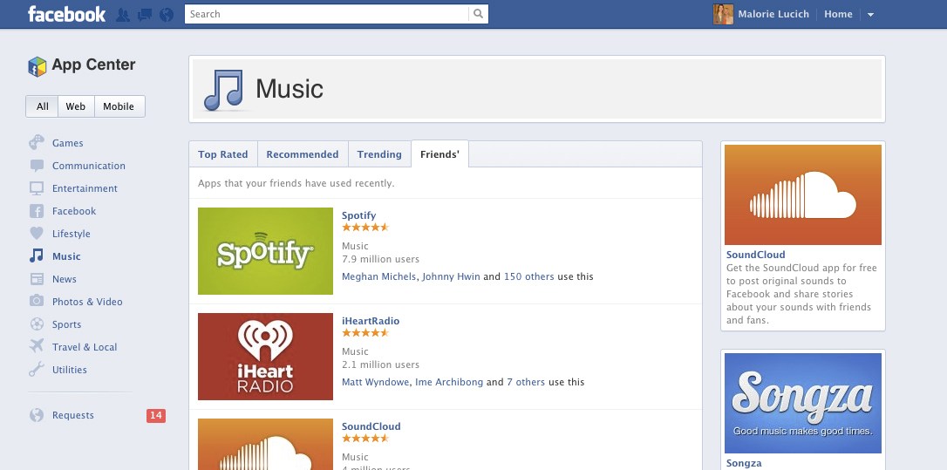This screenshot has height=470, width=947.
Task: Open the Photos & Video category
Action: pyautogui.click(x=87, y=302)
